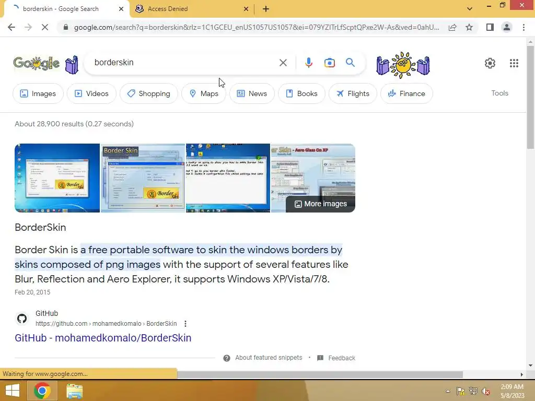Filter results by Flights

coord(353,93)
